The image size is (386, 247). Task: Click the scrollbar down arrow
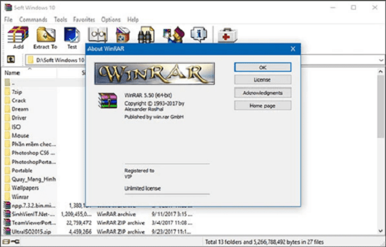point(380,231)
